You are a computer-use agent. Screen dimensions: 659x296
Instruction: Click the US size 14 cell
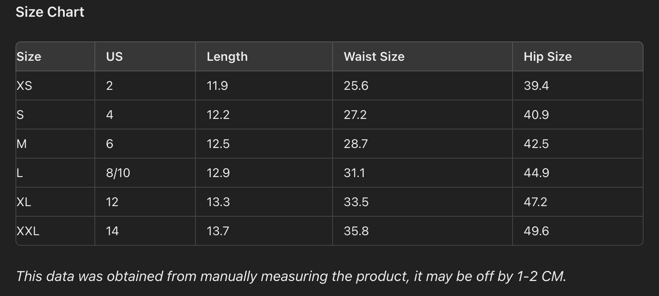click(x=112, y=231)
